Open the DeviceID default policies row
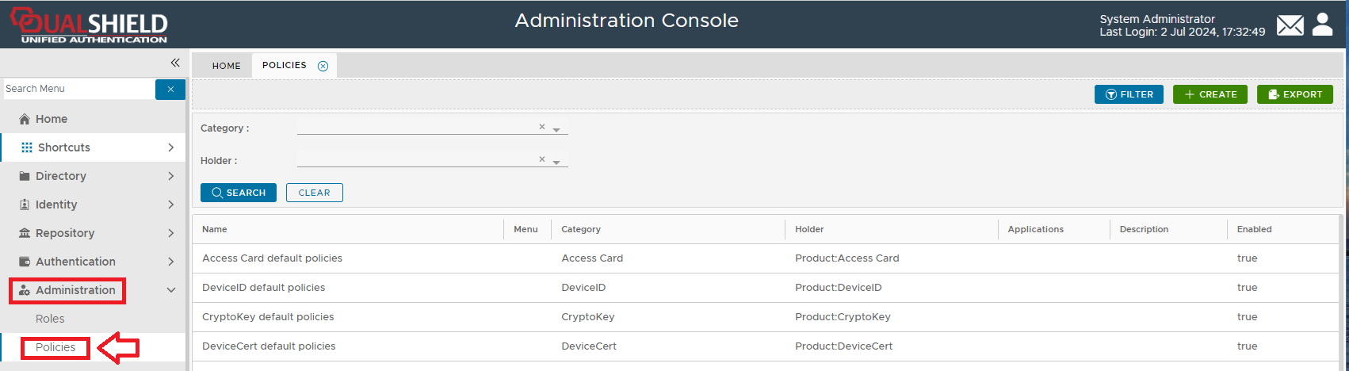Image resolution: width=1349 pixels, height=371 pixels. pyautogui.click(x=264, y=288)
